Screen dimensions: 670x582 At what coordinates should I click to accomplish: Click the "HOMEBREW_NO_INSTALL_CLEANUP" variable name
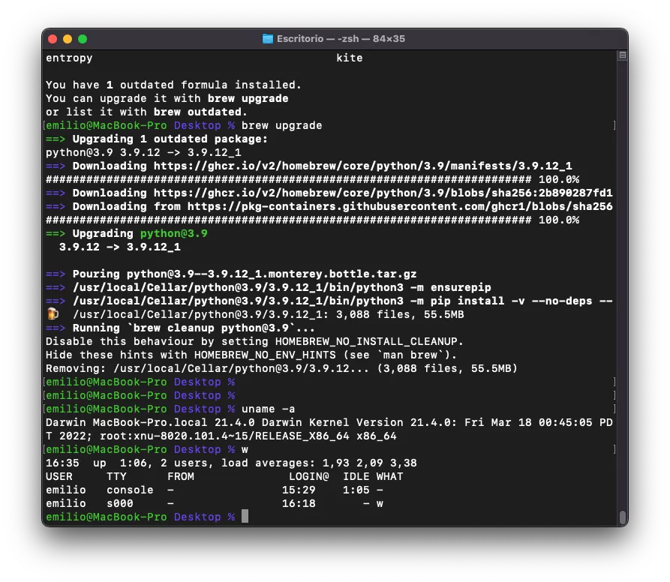[x=366, y=341]
